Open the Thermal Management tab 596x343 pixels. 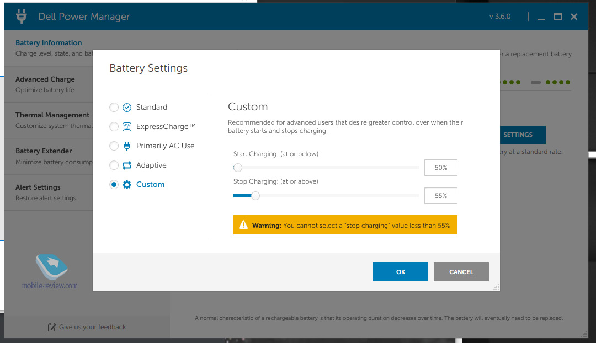click(x=49, y=120)
